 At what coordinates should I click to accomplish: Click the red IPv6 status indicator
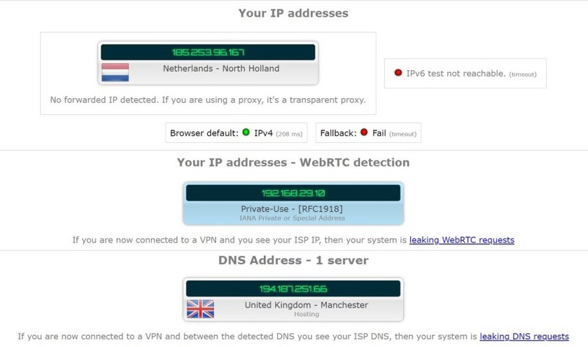pyautogui.click(x=398, y=73)
